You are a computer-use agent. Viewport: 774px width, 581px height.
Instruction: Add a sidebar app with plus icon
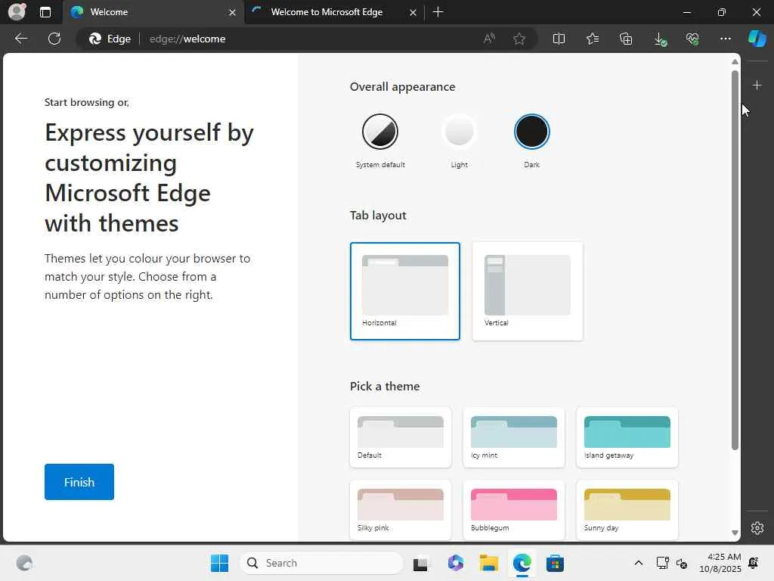(757, 85)
